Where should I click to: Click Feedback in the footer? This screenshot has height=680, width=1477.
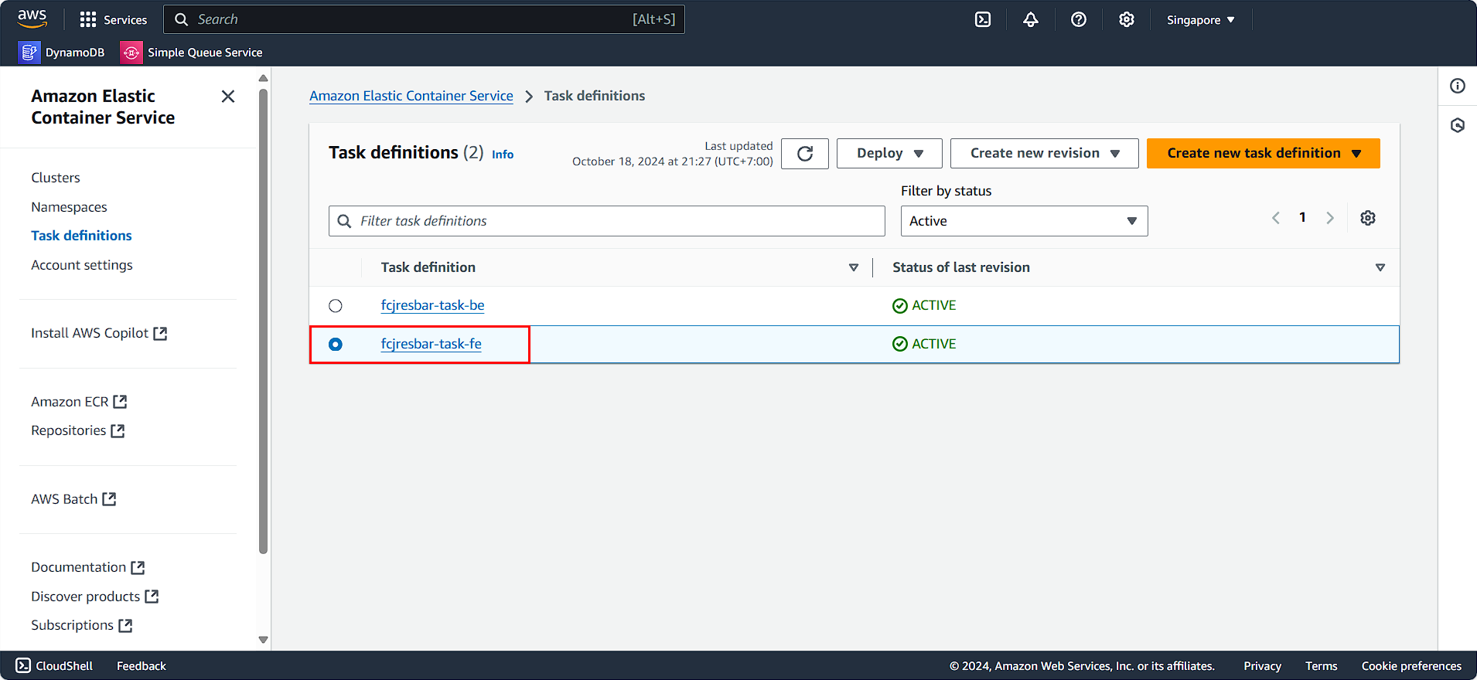[x=142, y=666]
